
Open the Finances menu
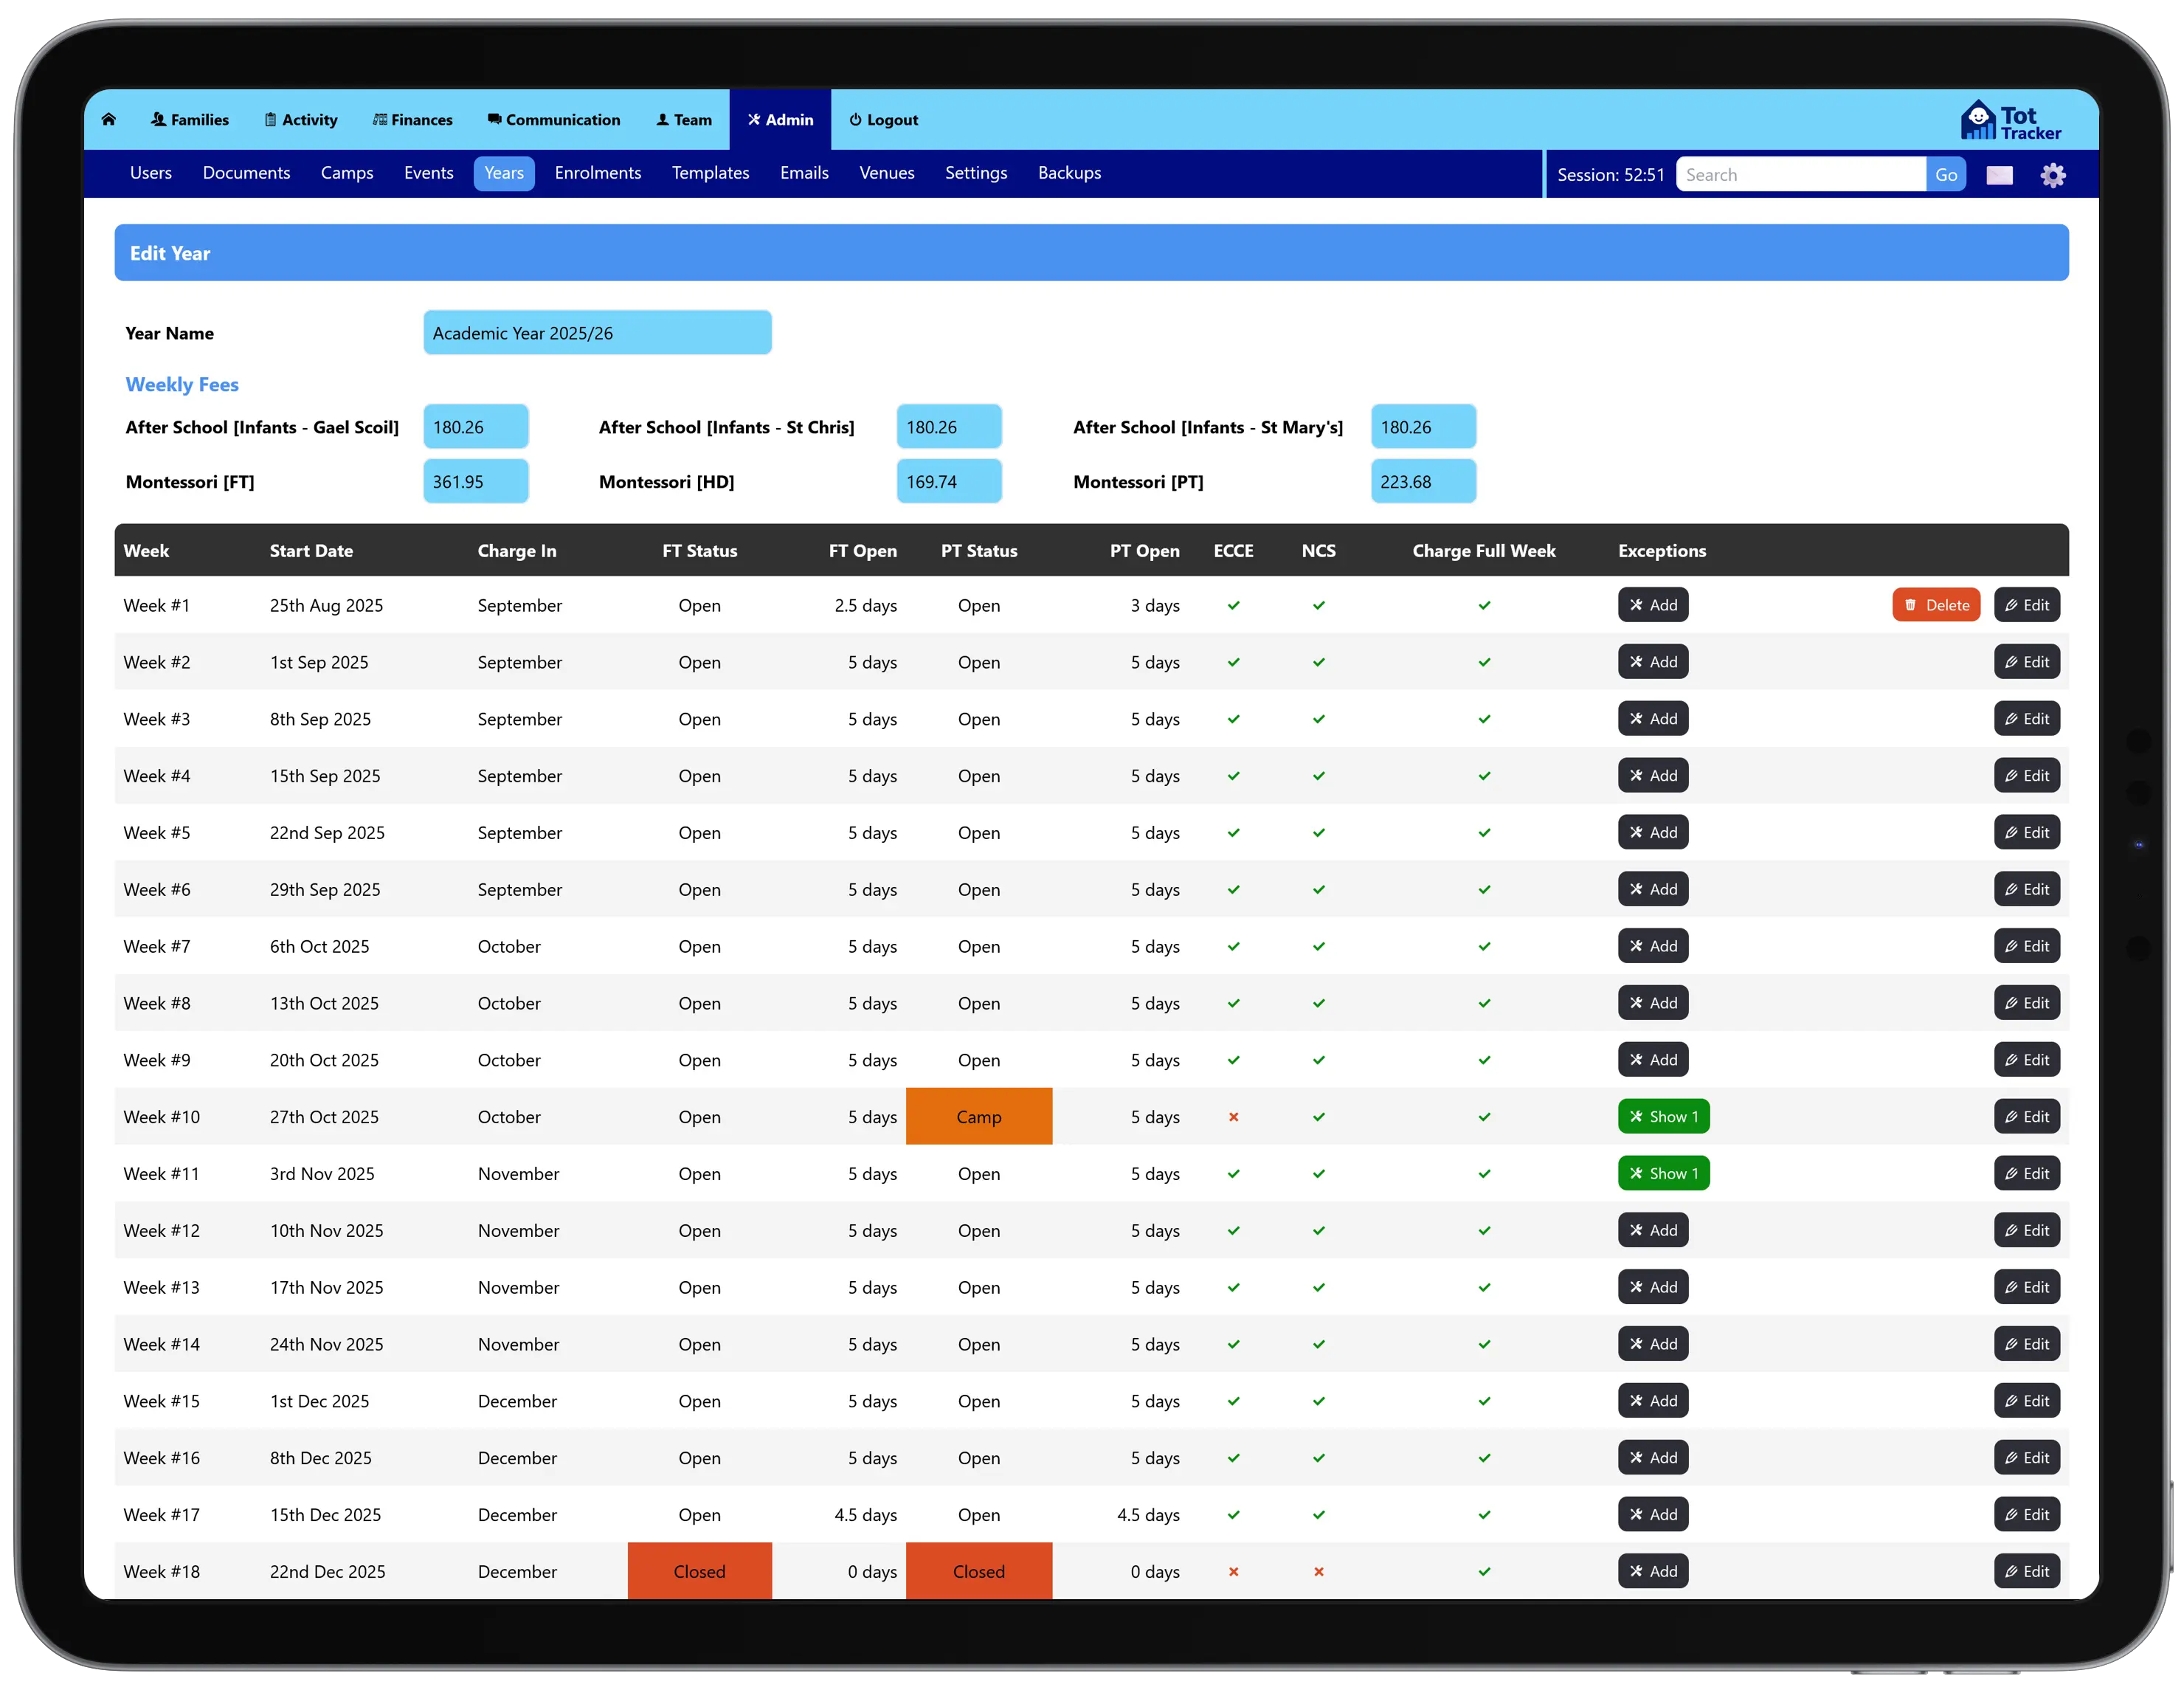coord(412,120)
